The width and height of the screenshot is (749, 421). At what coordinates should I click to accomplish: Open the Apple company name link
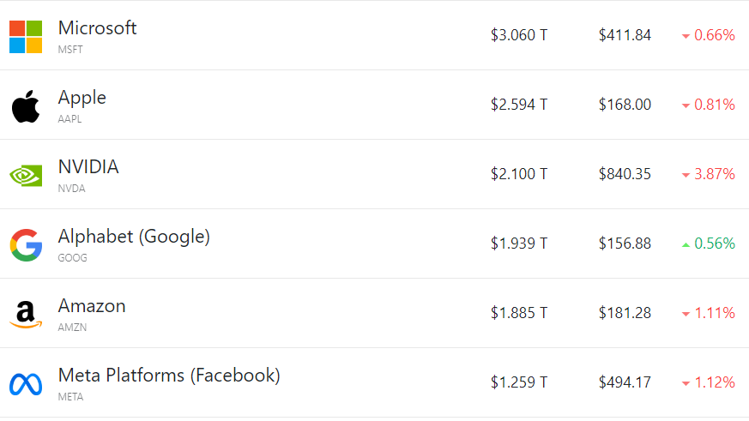point(82,97)
